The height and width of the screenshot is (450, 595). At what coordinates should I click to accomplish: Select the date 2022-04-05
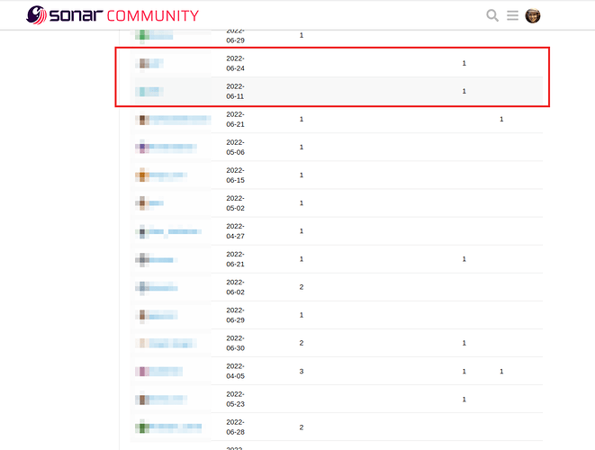coord(235,371)
